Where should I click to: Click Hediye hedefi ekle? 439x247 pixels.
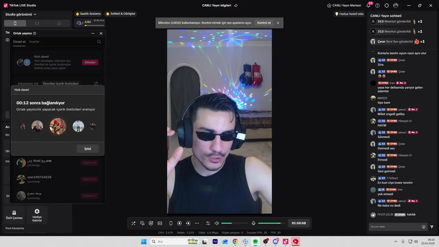pos(349,14)
